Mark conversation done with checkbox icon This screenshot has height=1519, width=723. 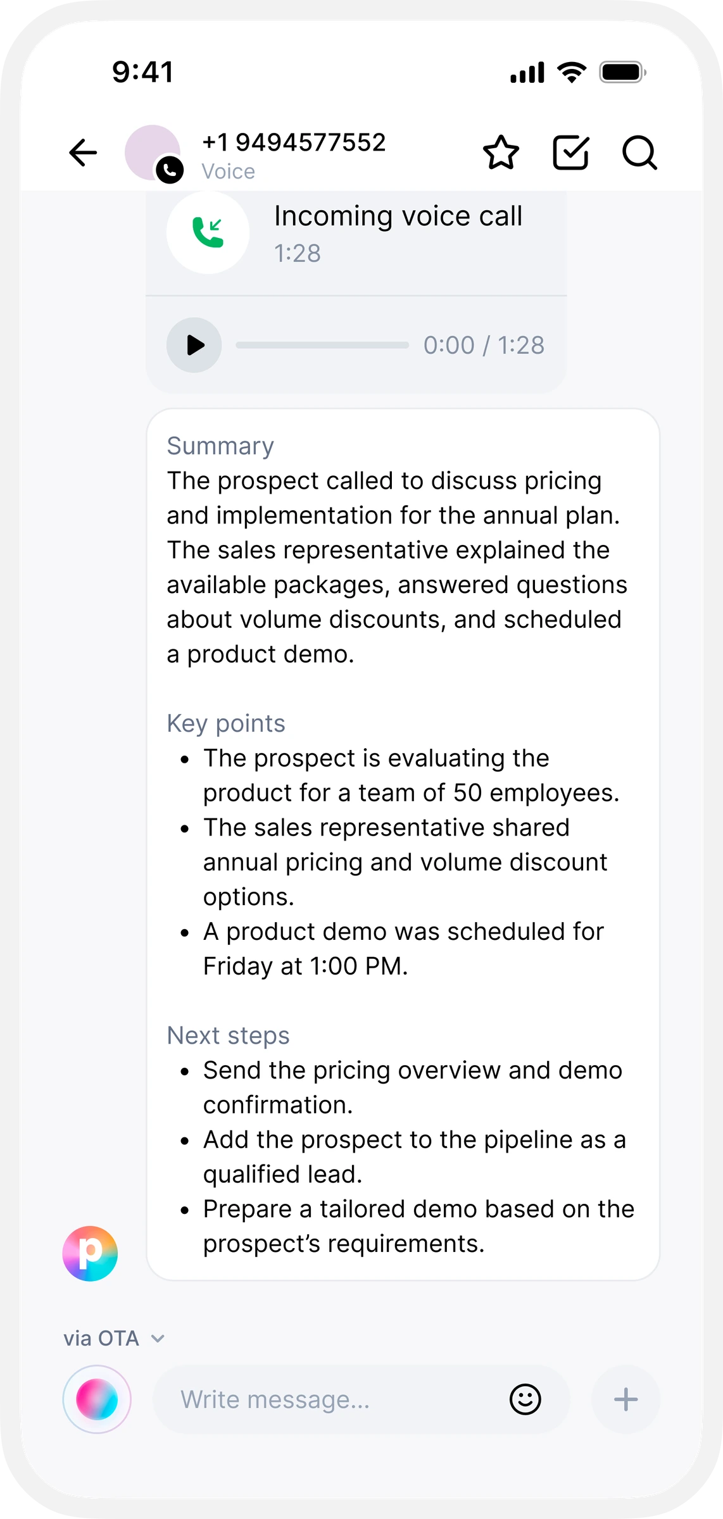click(571, 153)
